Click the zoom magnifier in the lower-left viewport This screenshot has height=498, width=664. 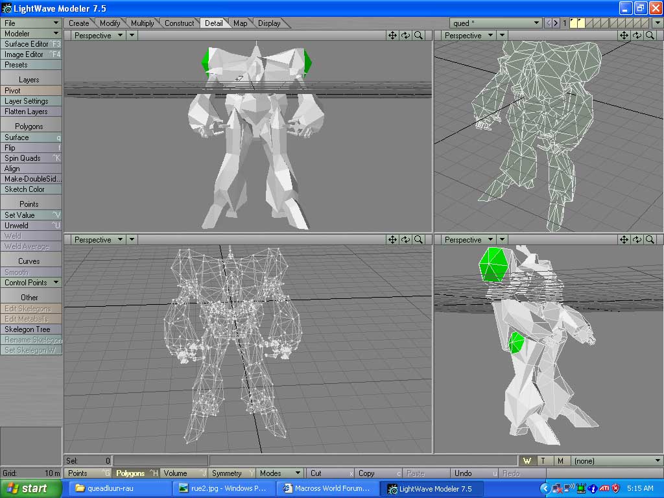point(418,240)
